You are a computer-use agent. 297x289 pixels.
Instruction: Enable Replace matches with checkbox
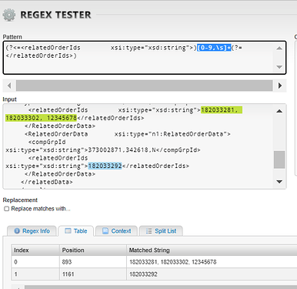point(7,209)
